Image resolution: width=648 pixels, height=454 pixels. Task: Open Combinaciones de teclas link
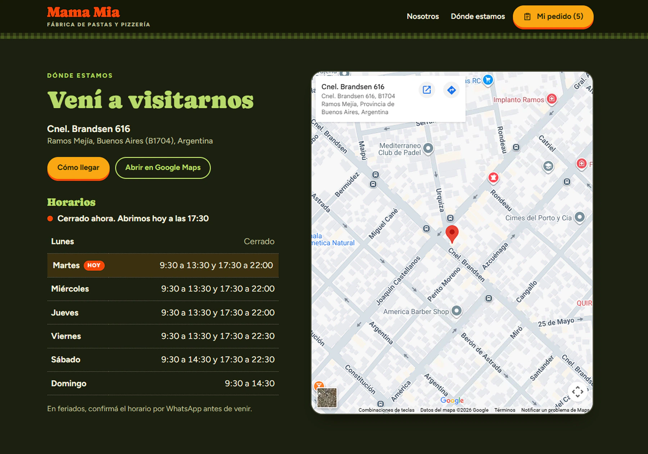point(386,410)
